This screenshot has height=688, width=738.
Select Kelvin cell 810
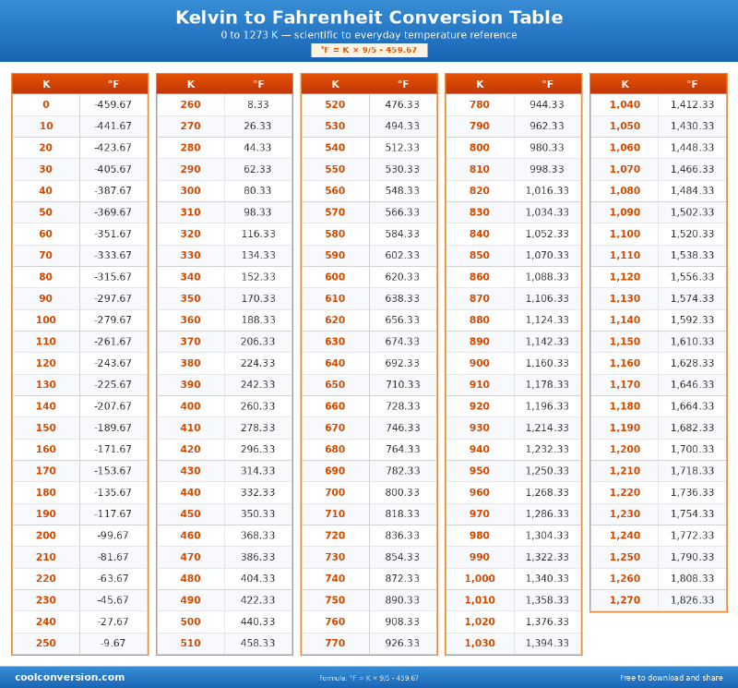(x=480, y=169)
